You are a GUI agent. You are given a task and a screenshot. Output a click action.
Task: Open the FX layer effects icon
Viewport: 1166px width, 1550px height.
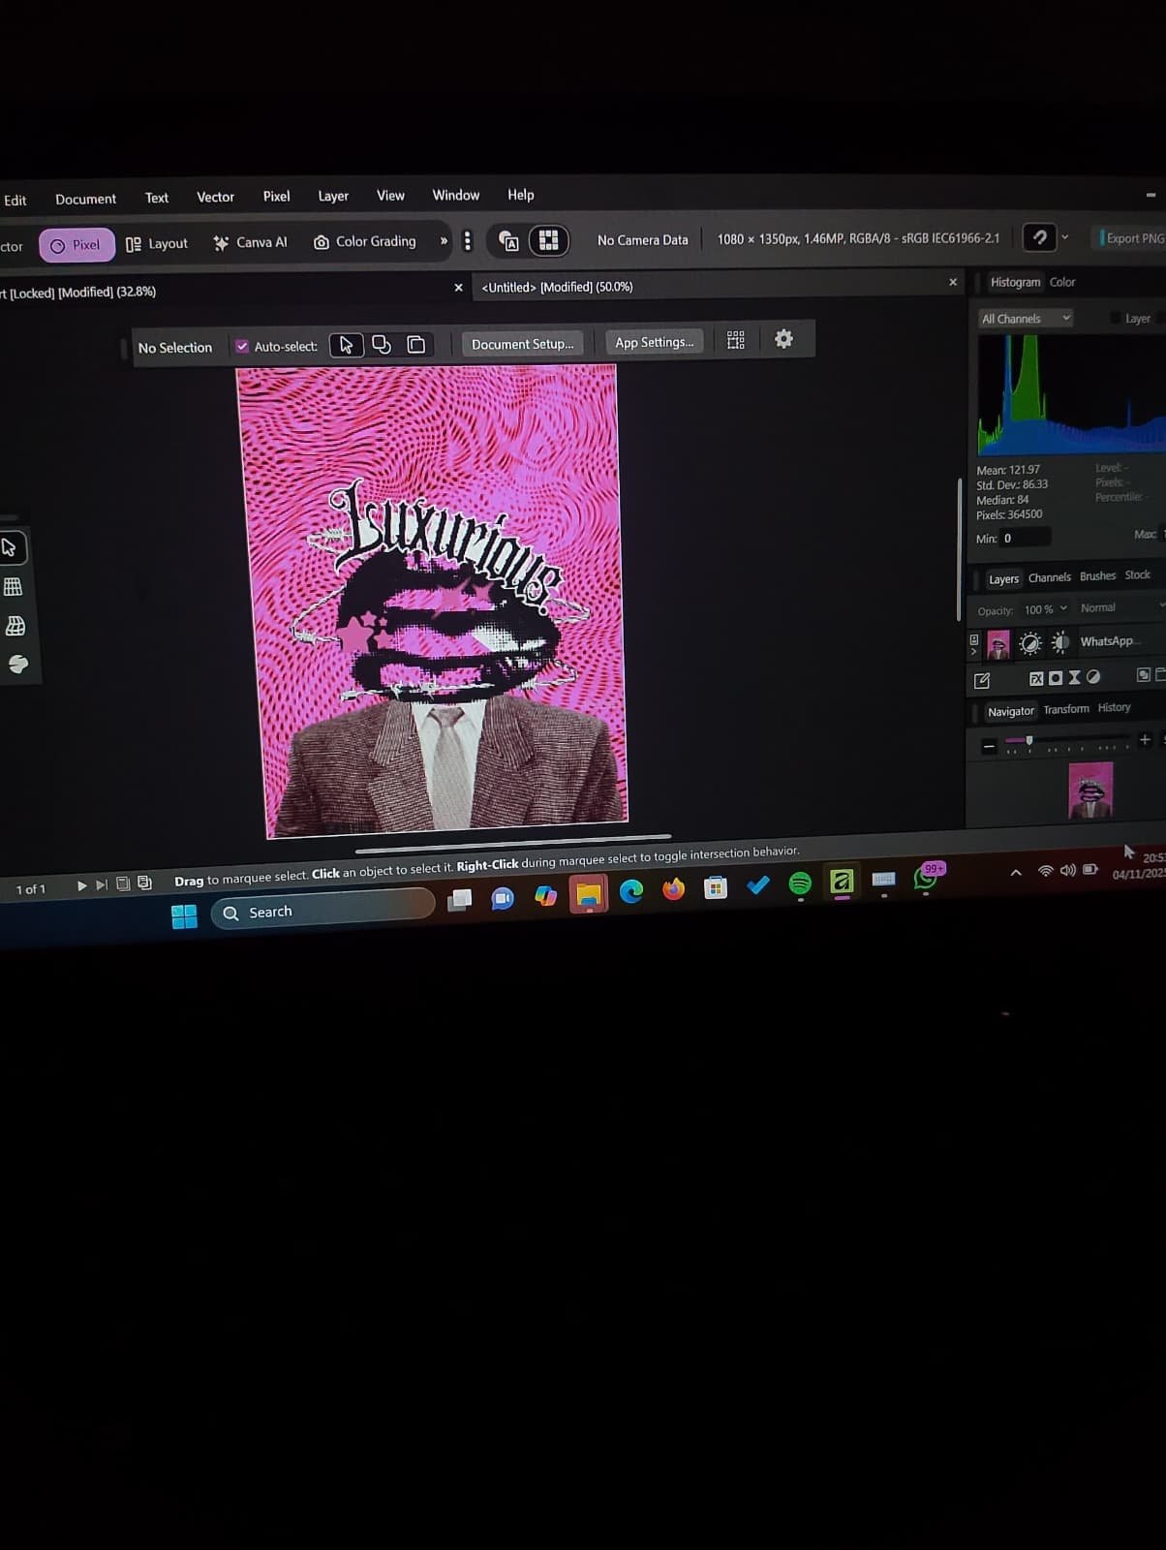click(x=1036, y=678)
